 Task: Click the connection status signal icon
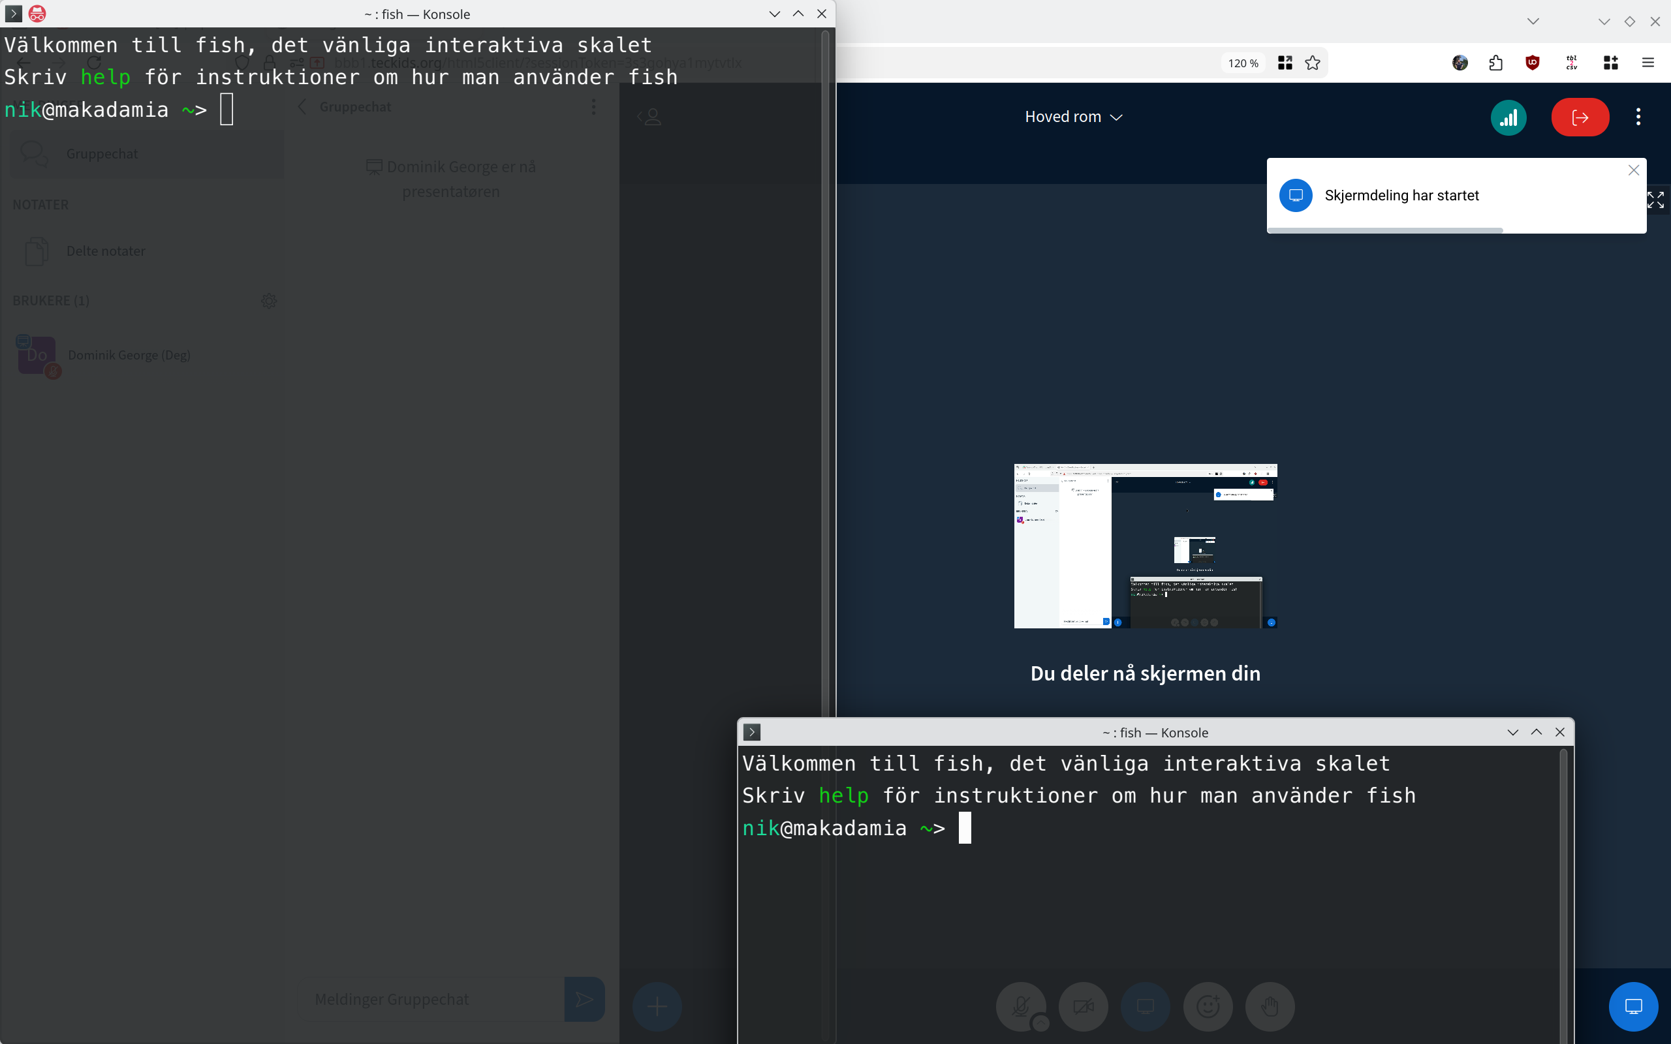pos(1508,117)
